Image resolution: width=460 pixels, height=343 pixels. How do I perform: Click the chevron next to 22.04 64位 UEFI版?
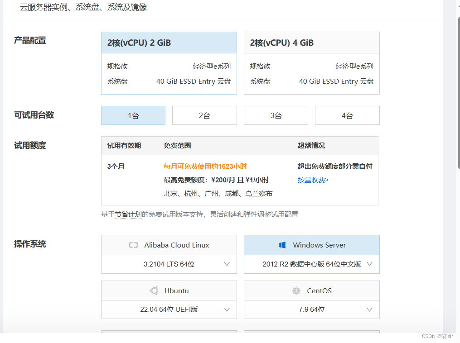(227, 310)
